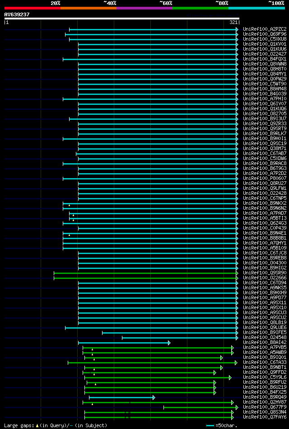The image size is (289, 429).
Task: Click the green alignment bar for UniRef100_Q9SR90
Action: pyautogui.click(x=145, y=273)
